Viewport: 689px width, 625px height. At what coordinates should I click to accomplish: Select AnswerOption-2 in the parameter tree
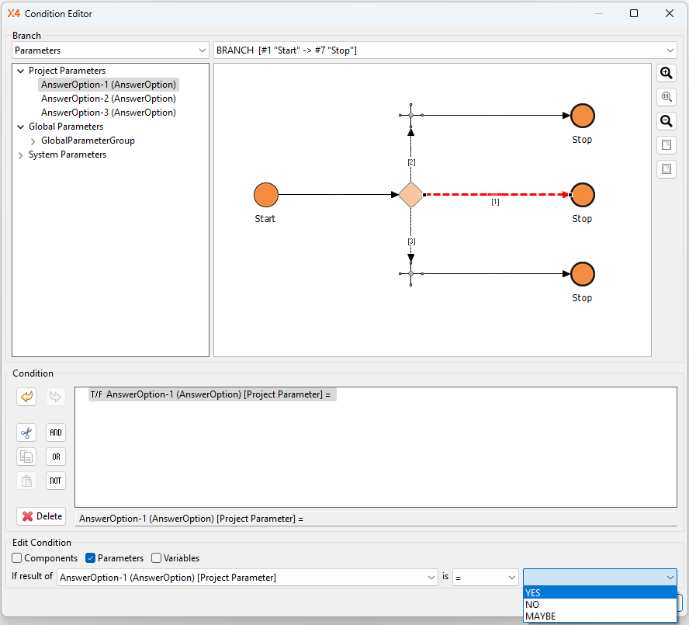[x=108, y=99]
